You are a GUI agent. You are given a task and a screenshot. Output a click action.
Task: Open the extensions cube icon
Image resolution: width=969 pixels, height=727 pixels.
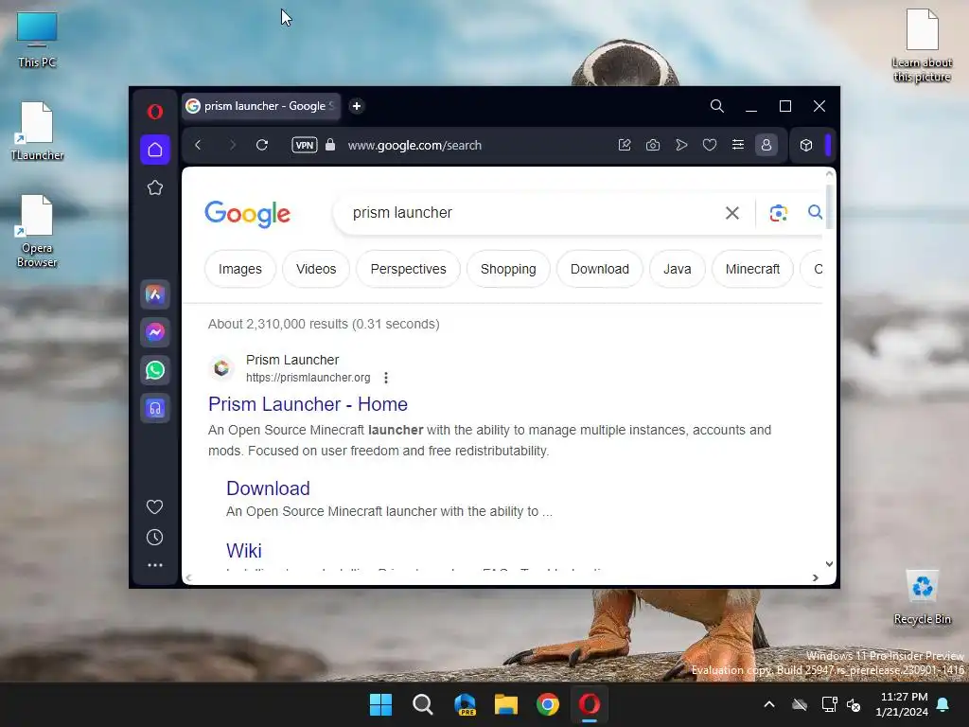806,145
